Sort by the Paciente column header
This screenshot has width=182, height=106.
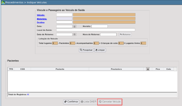pyautogui.click(x=60, y=69)
